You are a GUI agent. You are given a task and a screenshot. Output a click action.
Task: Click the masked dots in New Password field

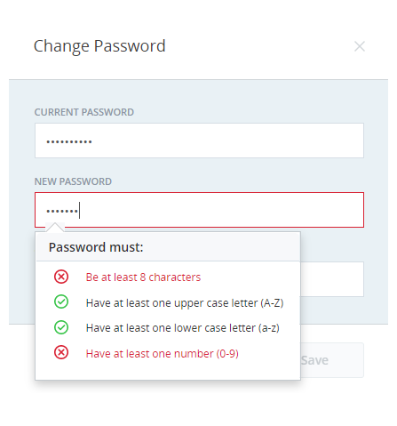(x=62, y=211)
